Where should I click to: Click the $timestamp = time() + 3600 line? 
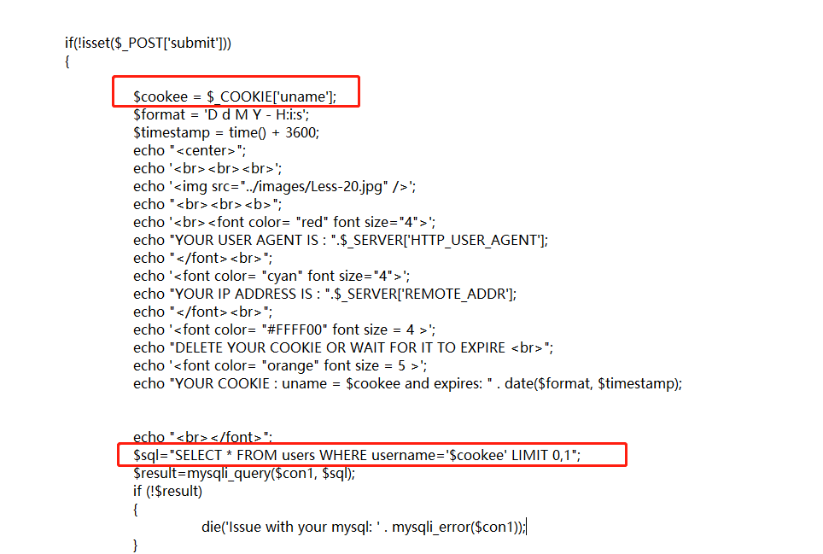226,132
